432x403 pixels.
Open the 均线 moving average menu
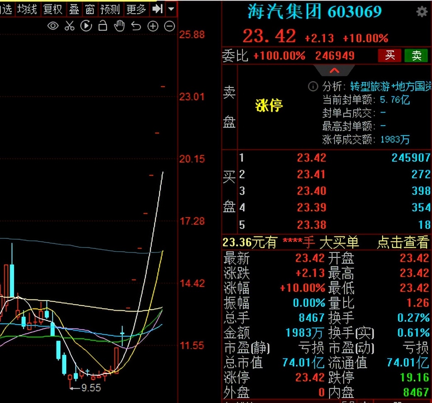(x=27, y=10)
